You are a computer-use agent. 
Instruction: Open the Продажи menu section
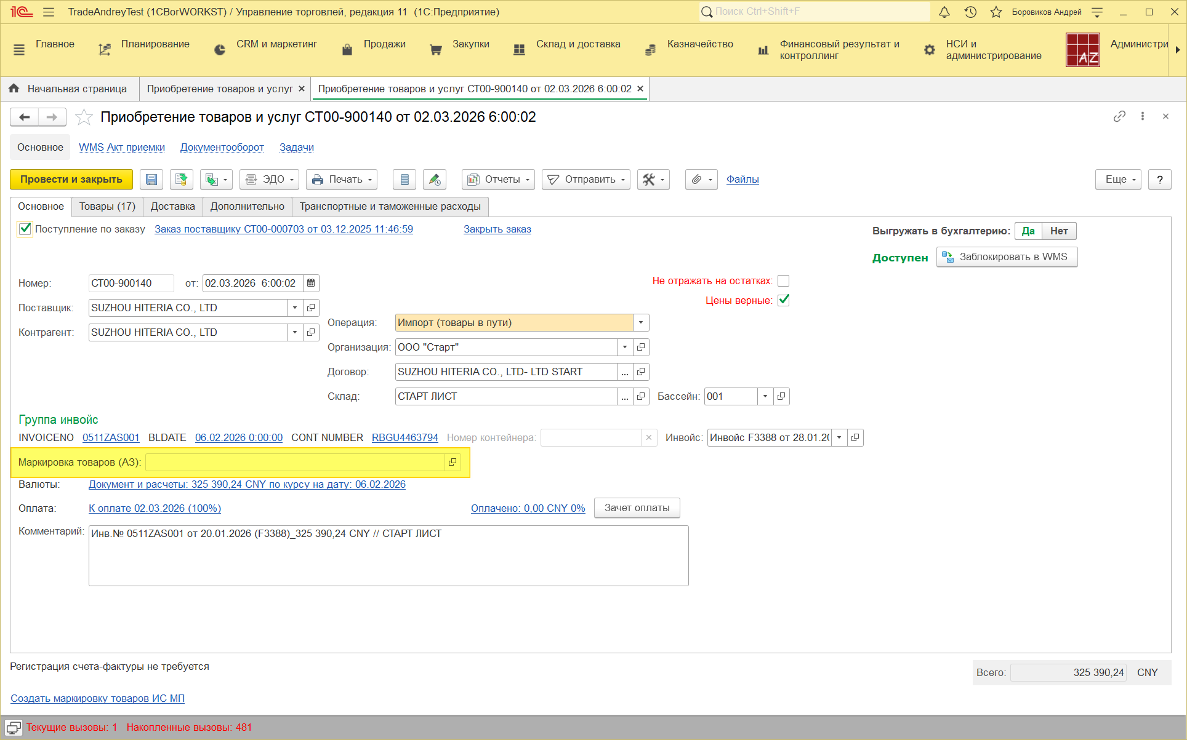(x=384, y=44)
